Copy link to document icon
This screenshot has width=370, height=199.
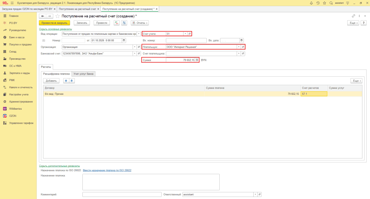tap(353, 16)
